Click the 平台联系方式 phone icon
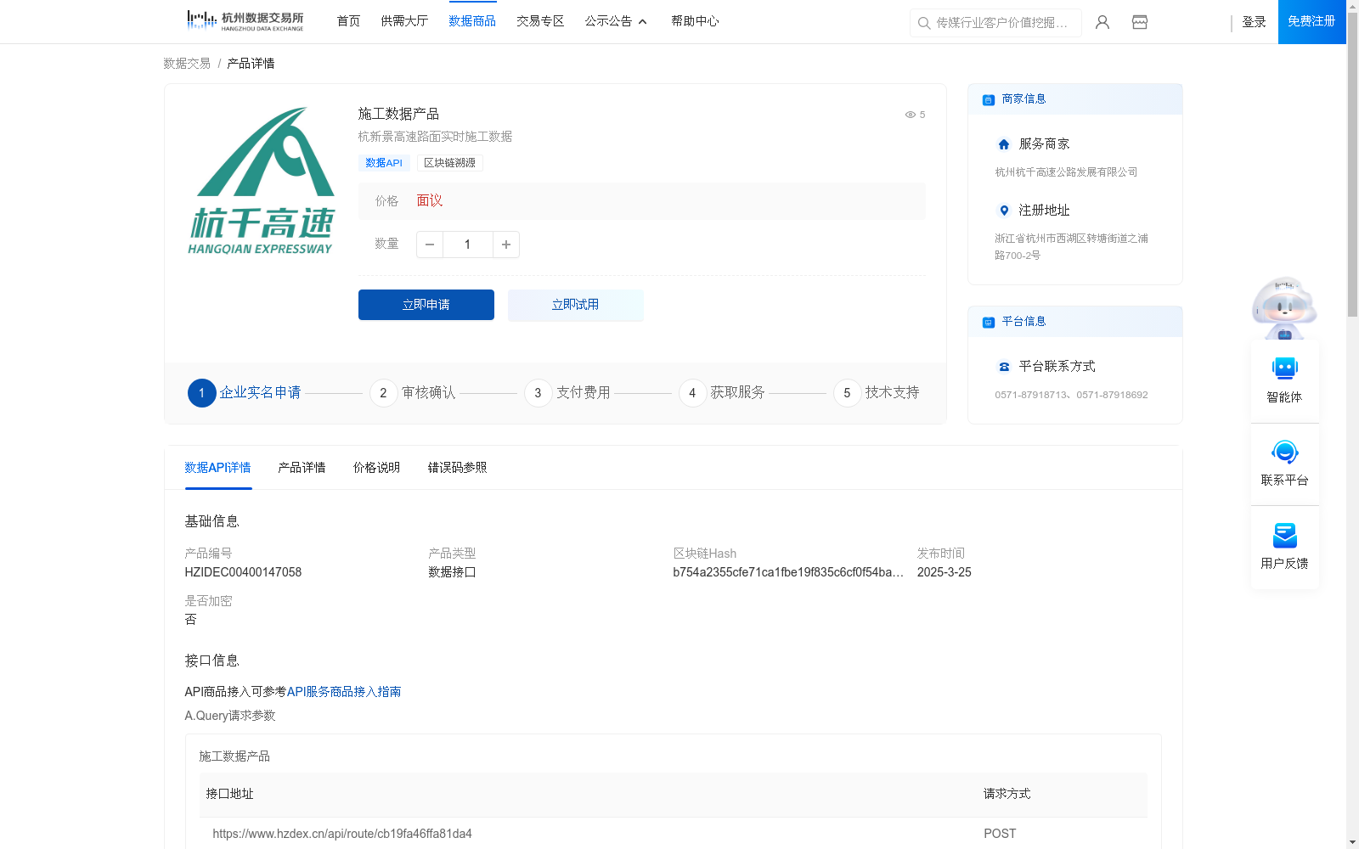The width and height of the screenshot is (1359, 849). (1004, 367)
